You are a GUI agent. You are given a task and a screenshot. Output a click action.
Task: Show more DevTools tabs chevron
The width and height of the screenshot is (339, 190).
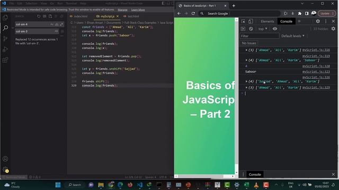(x=299, y=21)
